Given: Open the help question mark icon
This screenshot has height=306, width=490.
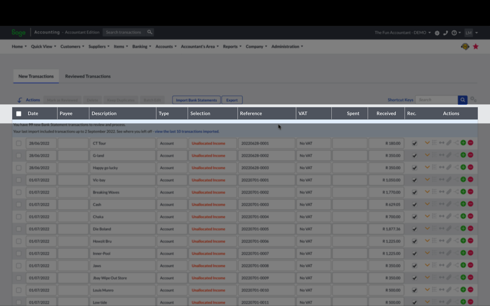Looking at the screenshot, I should 454,33.
